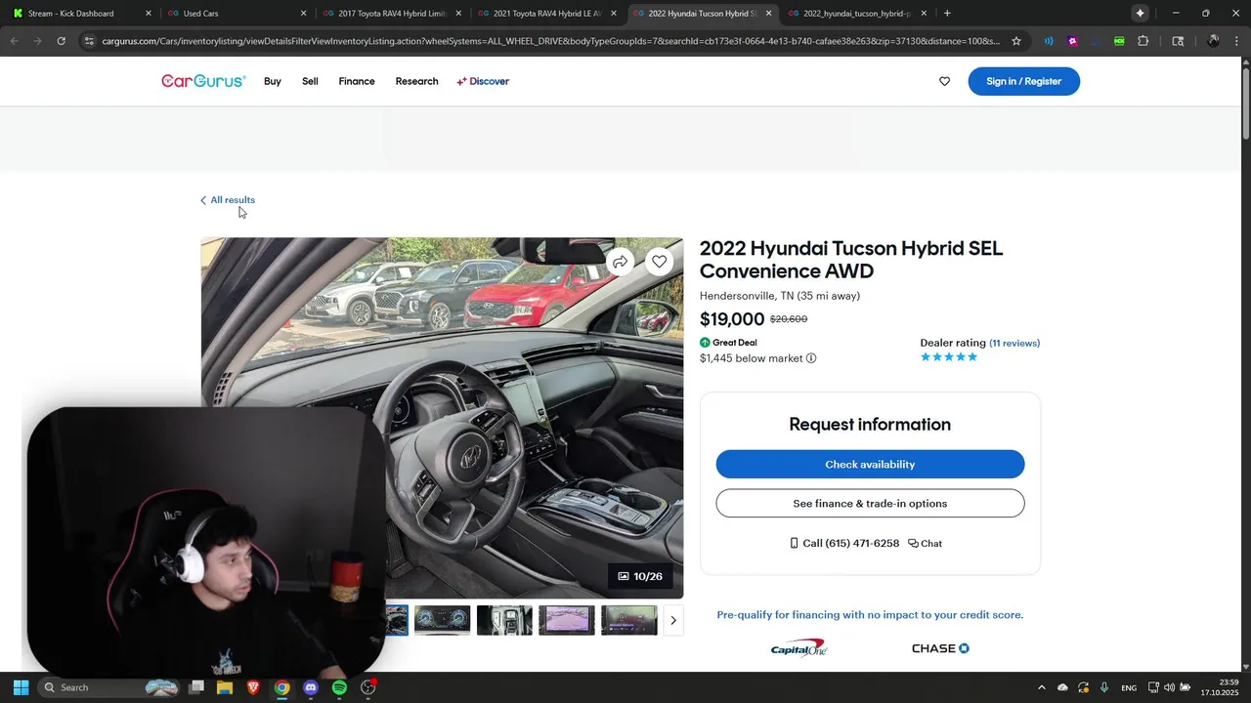
Task: Bookmark this page with star icon
Action: (1016, 41)
